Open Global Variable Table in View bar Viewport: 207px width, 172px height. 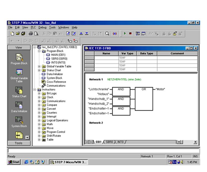coord(19,76)
